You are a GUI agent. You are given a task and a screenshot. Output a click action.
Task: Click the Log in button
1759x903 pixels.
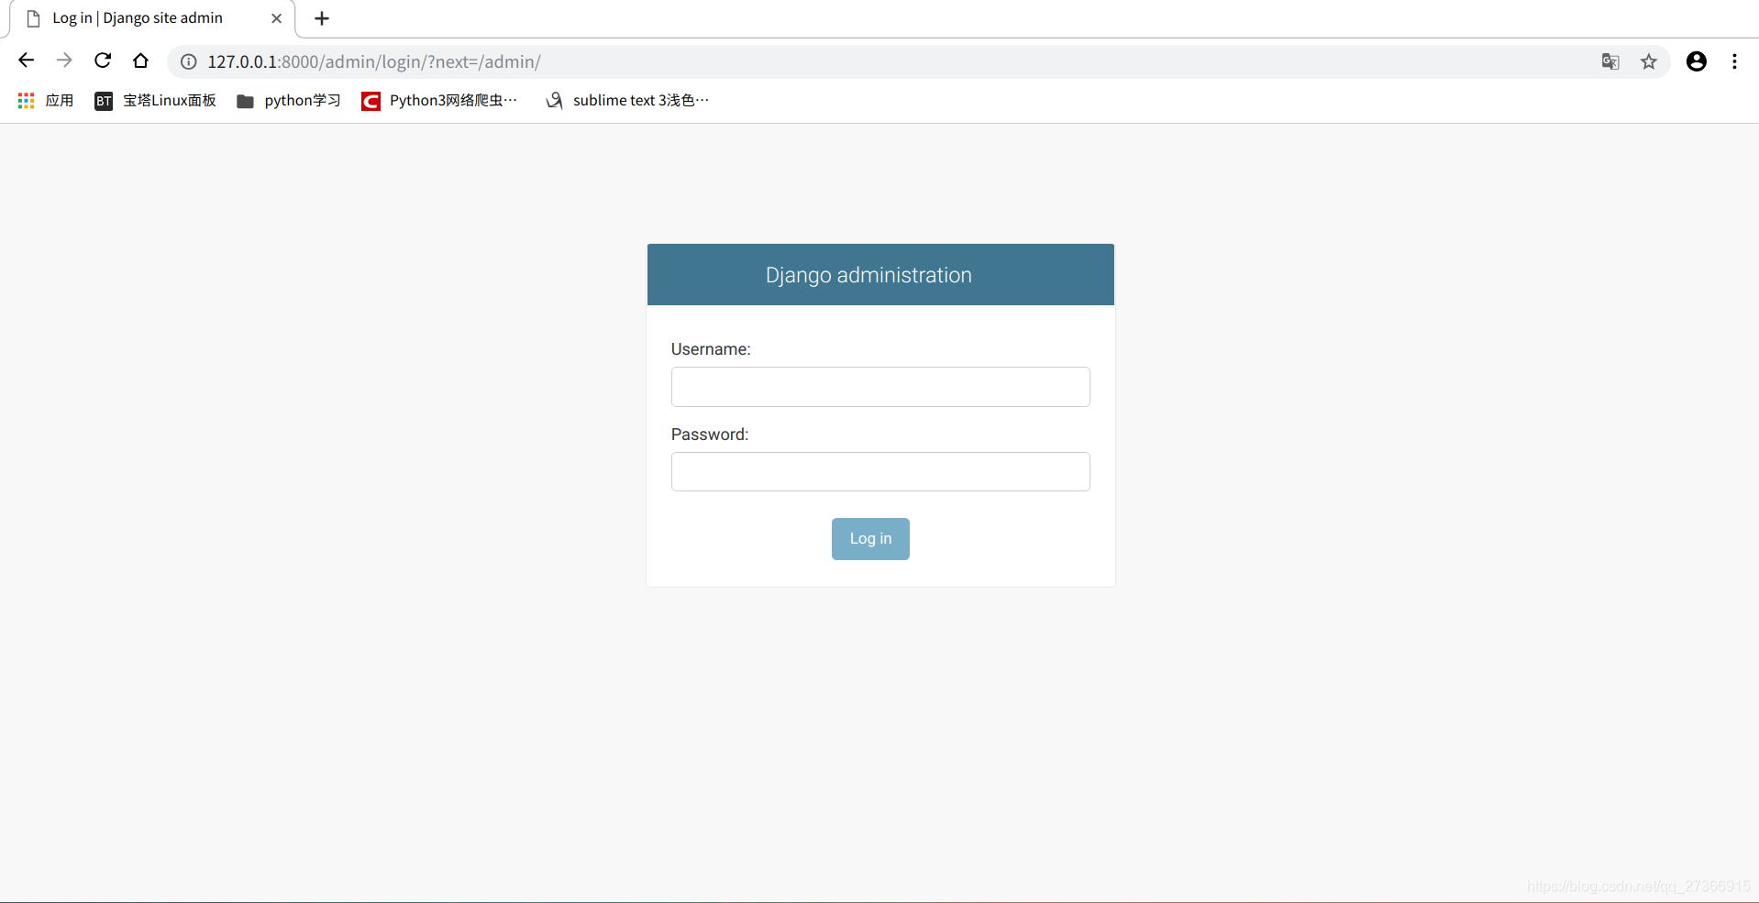pos(870,539)
